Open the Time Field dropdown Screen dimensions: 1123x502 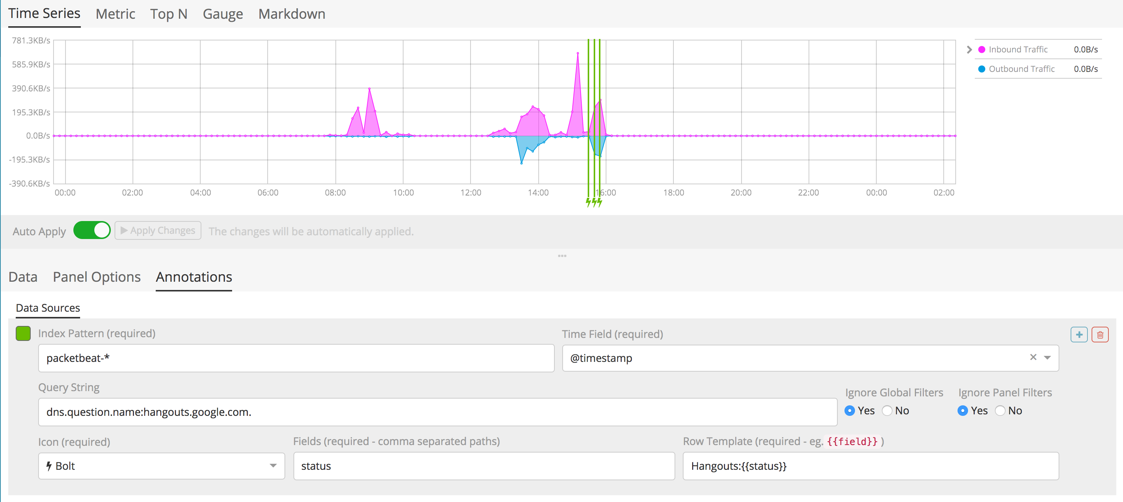coord(1047,358)
